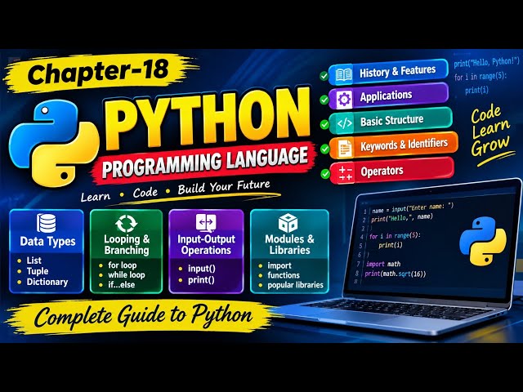Click the cube icon above Modules & Libraries
The image size is (523, 392).
coord(288,223)
